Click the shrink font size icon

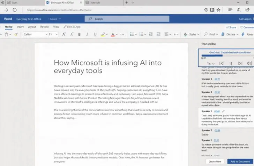pyautogui.click(x=72, y=34)
